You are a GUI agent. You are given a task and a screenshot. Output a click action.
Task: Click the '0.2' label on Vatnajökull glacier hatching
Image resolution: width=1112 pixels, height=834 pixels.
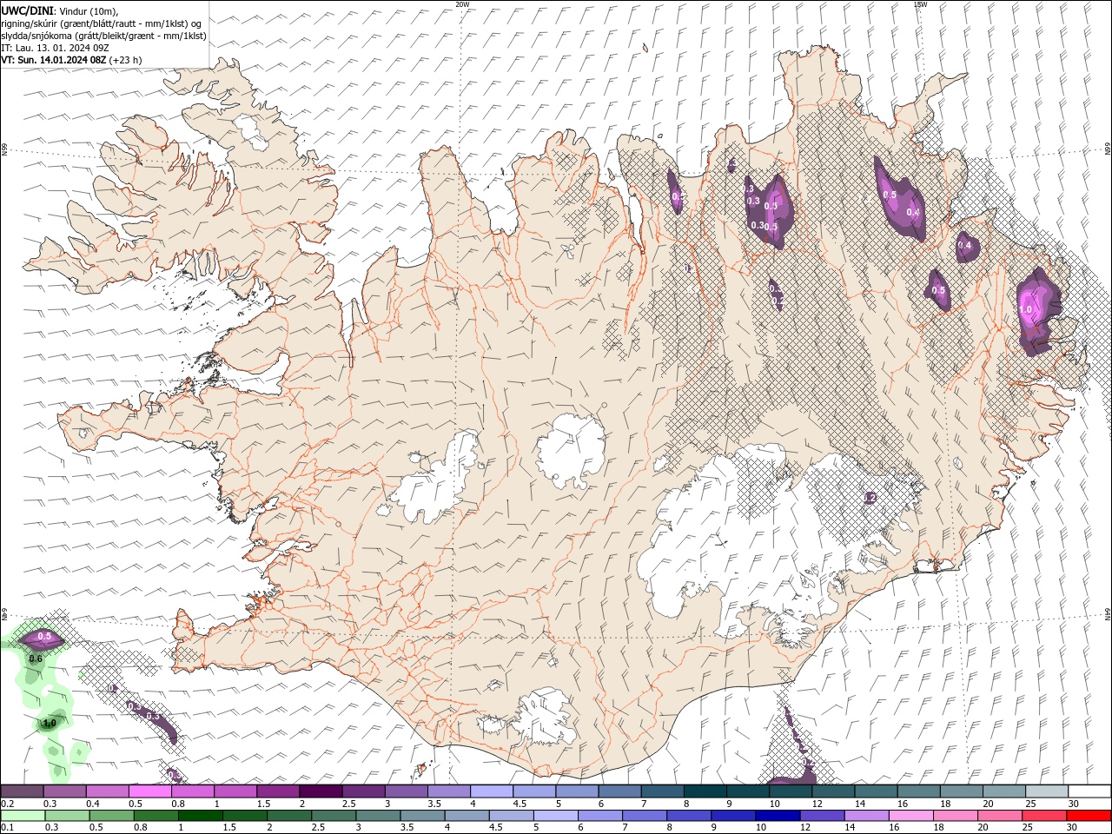point(870,498)
